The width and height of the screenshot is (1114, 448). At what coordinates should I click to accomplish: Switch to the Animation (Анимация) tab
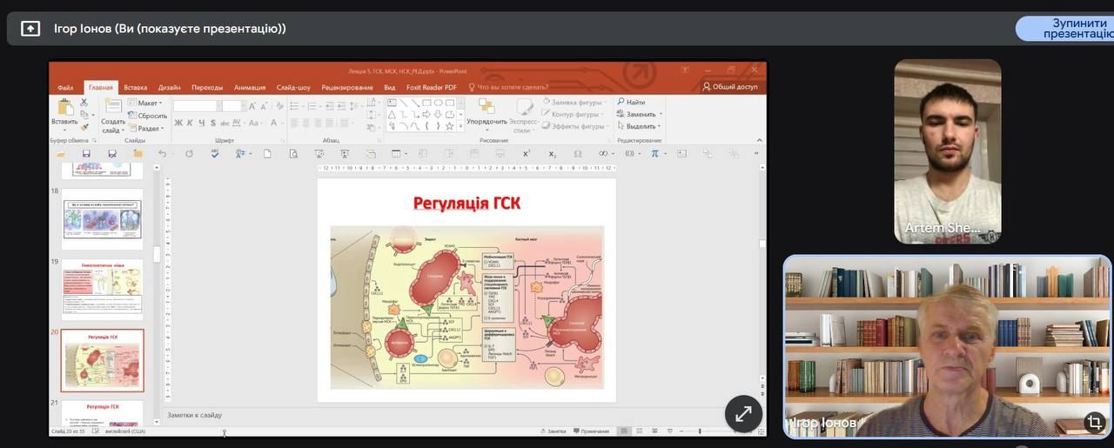(250, 87)
